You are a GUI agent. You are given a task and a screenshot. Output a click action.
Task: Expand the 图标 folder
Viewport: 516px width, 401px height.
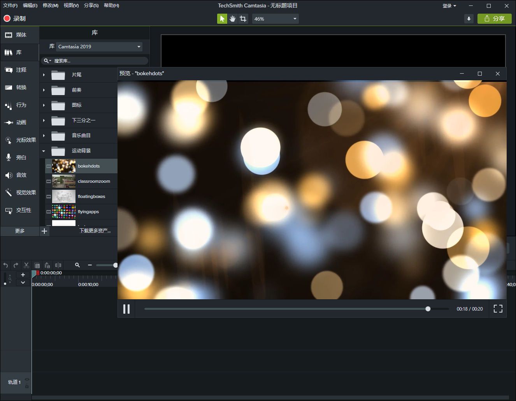[44, 105]
